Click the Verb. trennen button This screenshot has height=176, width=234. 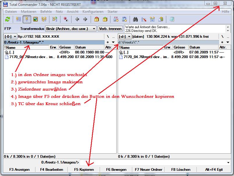click(110, 29)
